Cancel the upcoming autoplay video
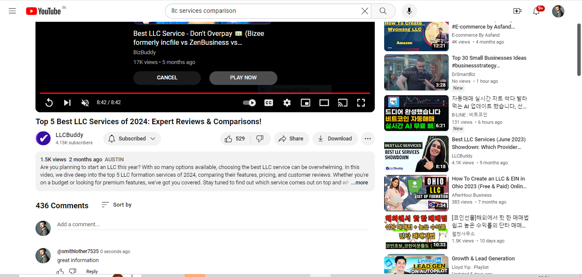Viewport: 582px width, 277px height. pos(167,78)
